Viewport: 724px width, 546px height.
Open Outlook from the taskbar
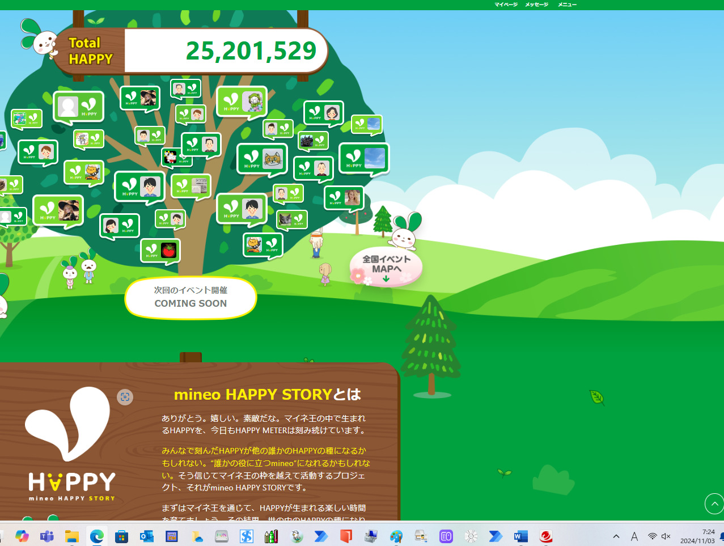pos(147,536)
